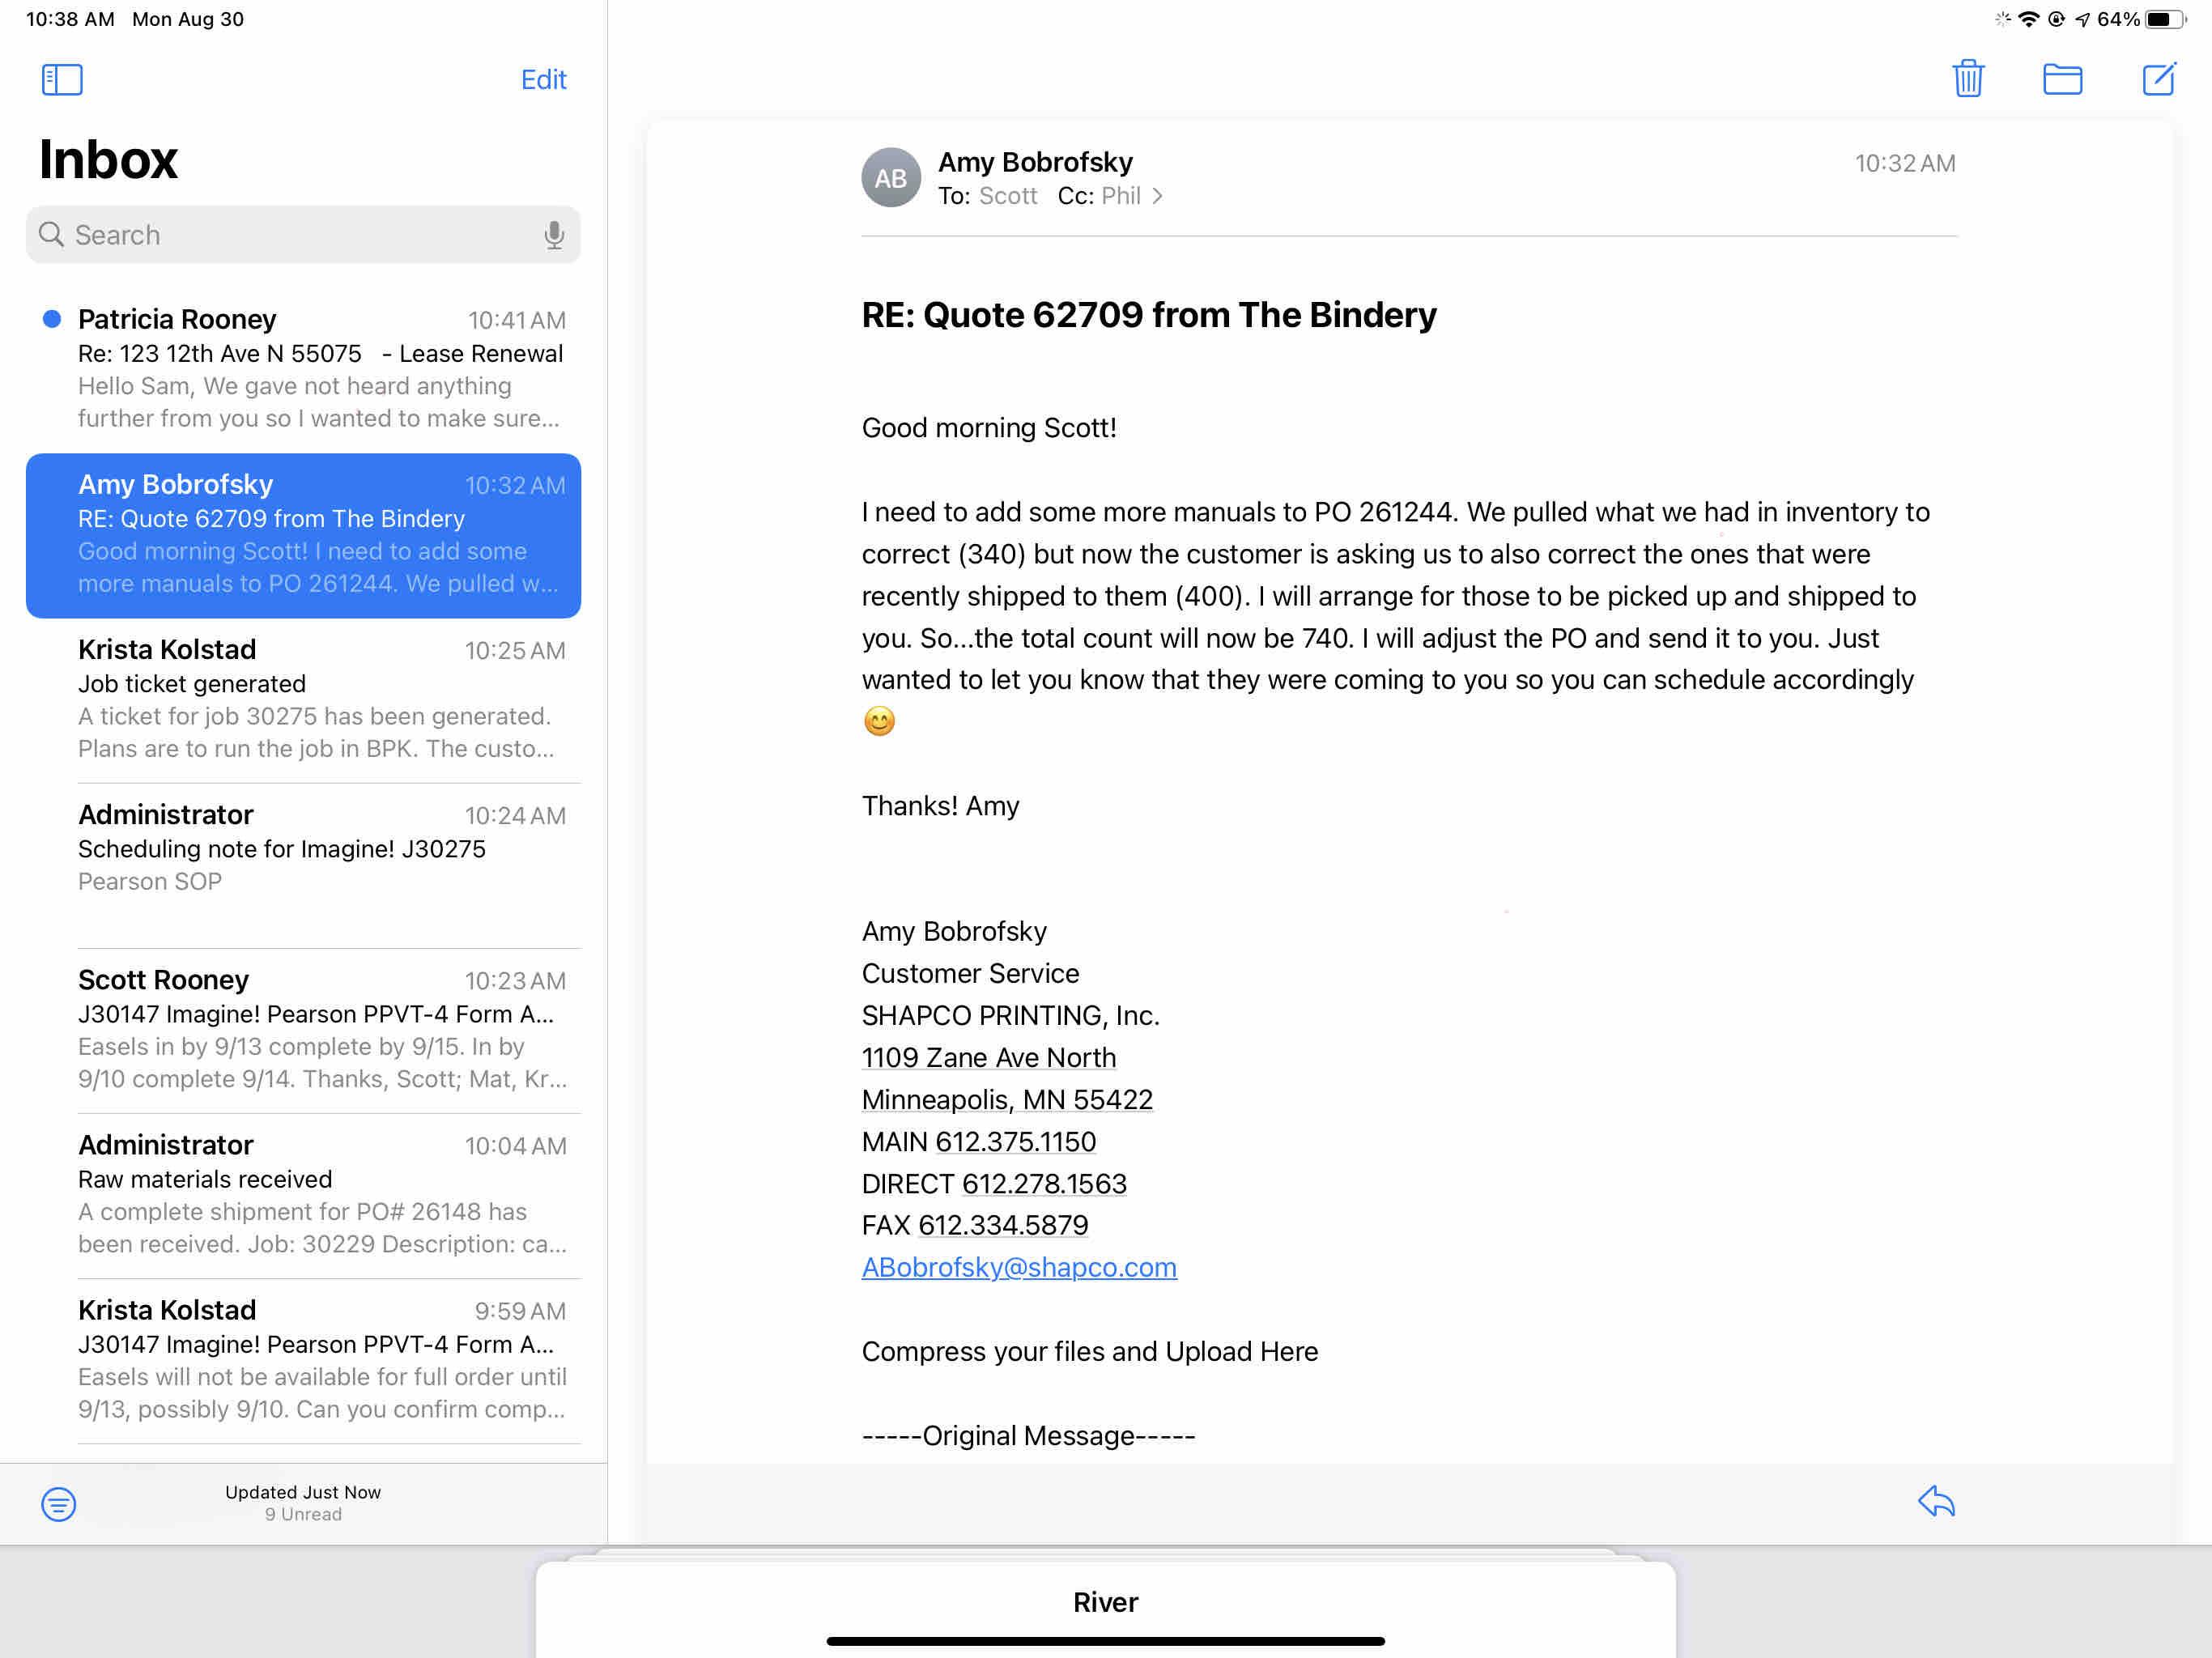The height and width of the screenshot is (1658, 2212).
Task: Delete email with trash icon
Action: tap(1967, 79)
